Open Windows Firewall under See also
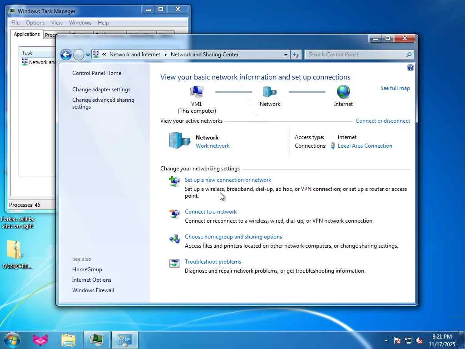 tap(93, 290)
